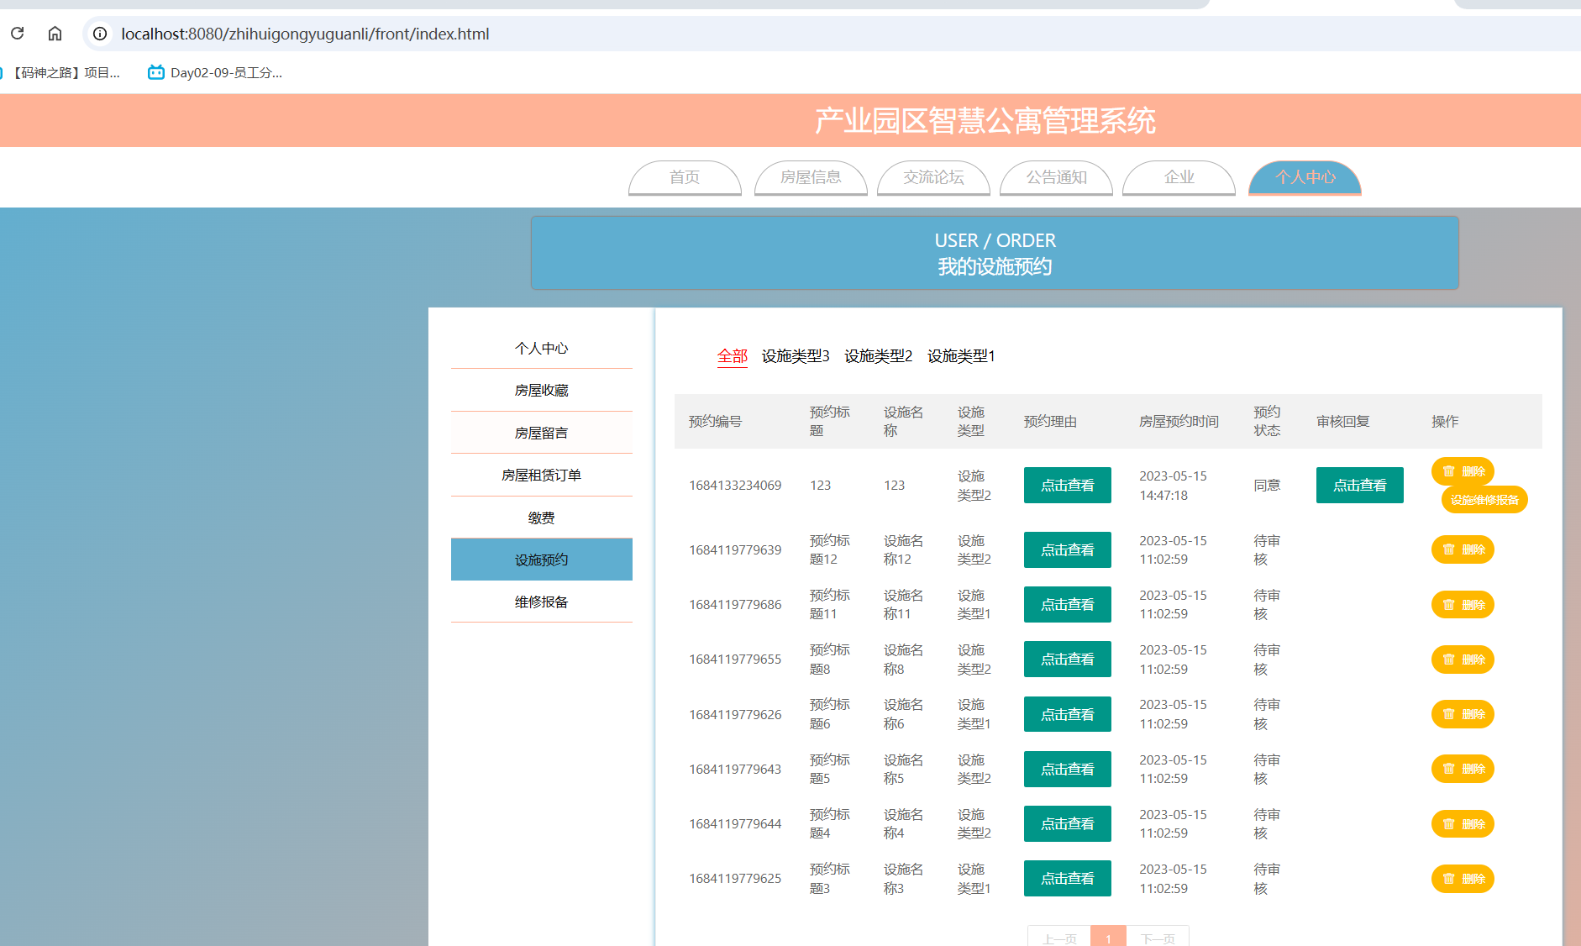
Task: Click the 同意 status cell
Action: pyautogui.click(x=1267, y=486)
